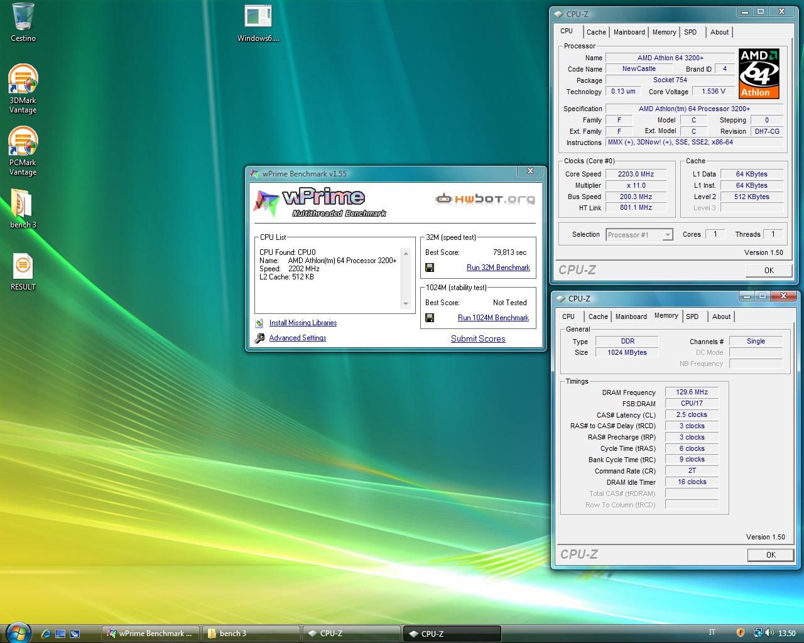The height and width of the screenshot is (643, 804).
Task: Click Submit Scores link in wPrime
Action: tap(478, 338)
